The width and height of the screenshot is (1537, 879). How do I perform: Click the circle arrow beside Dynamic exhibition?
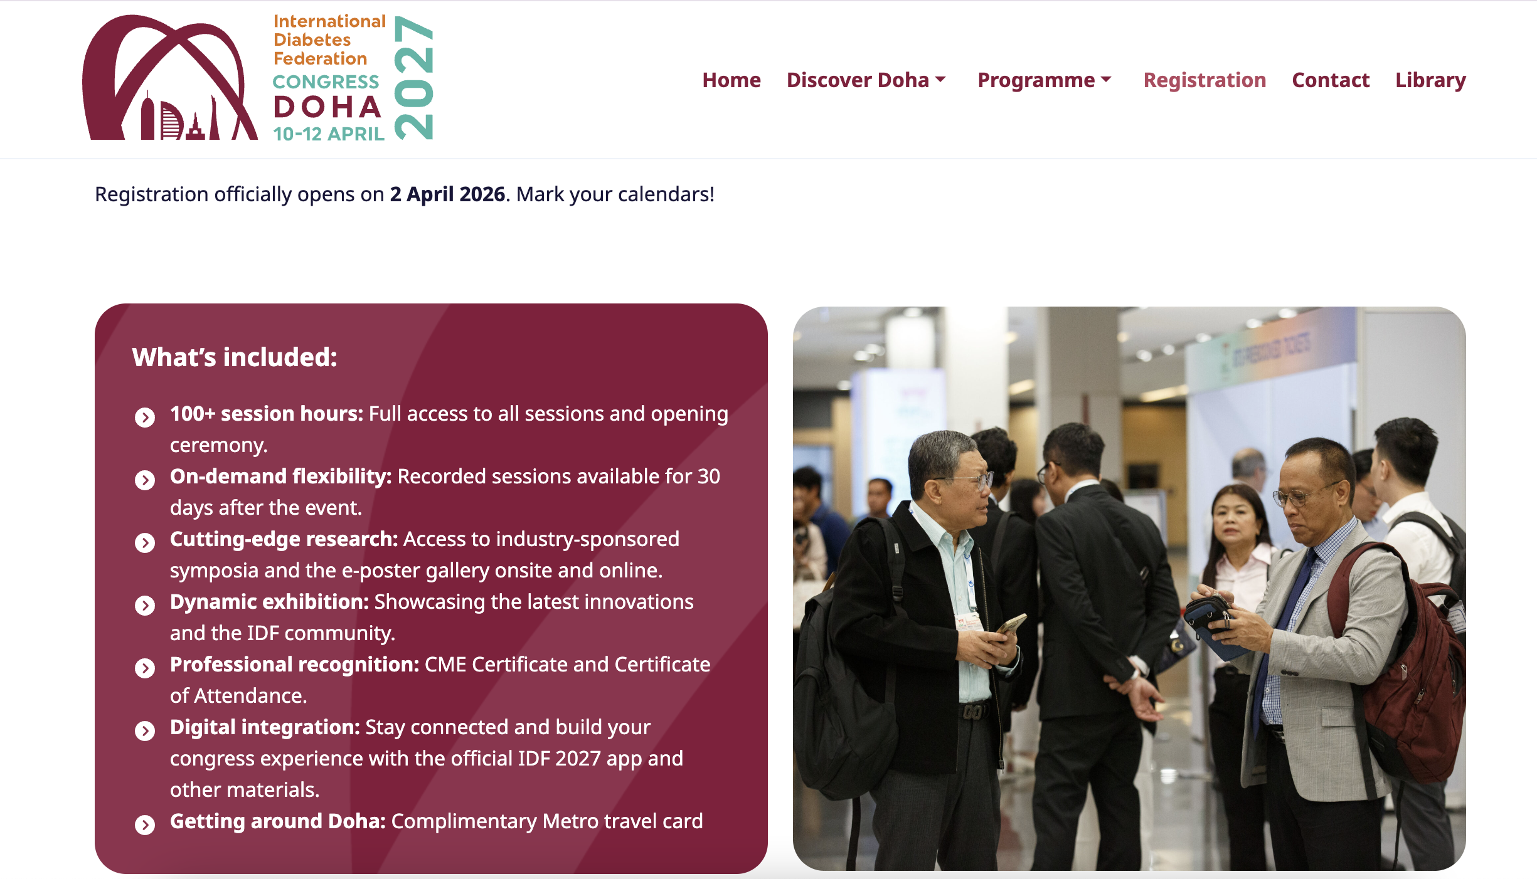[145, 605]
